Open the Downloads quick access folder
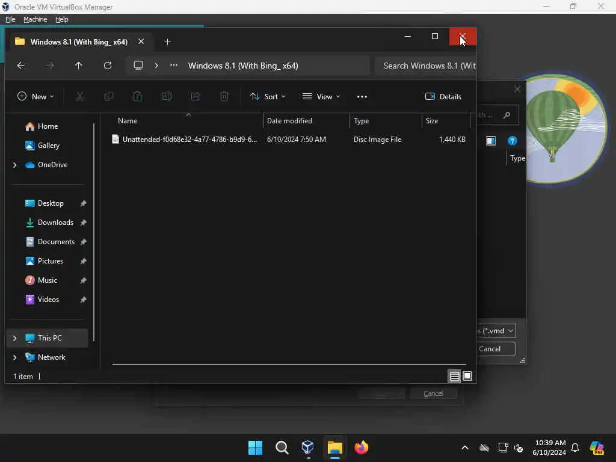Image resolution: width=616 pixels, height=462 pixels. click(55, 223)
